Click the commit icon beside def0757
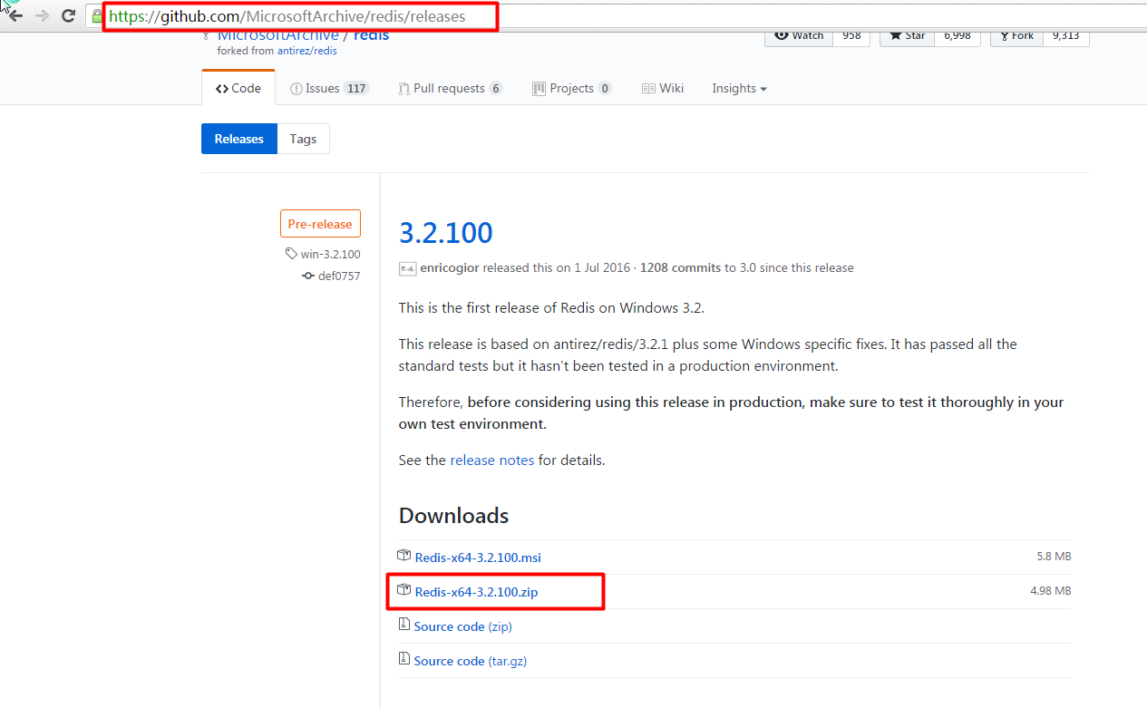The image size is (1147, 708). pyautogui.click(x=308, y=276)
